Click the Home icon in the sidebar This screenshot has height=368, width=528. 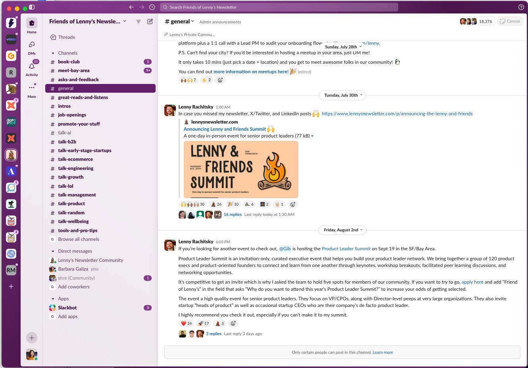pos(32,23)
